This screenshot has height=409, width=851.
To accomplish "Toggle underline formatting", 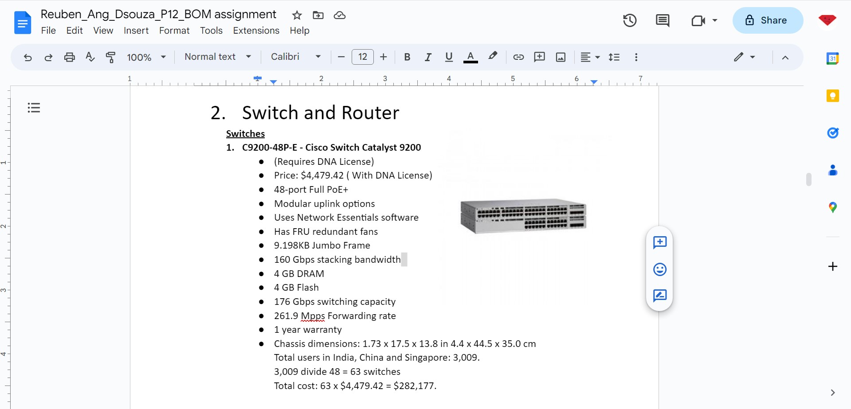I will point(449,57).
